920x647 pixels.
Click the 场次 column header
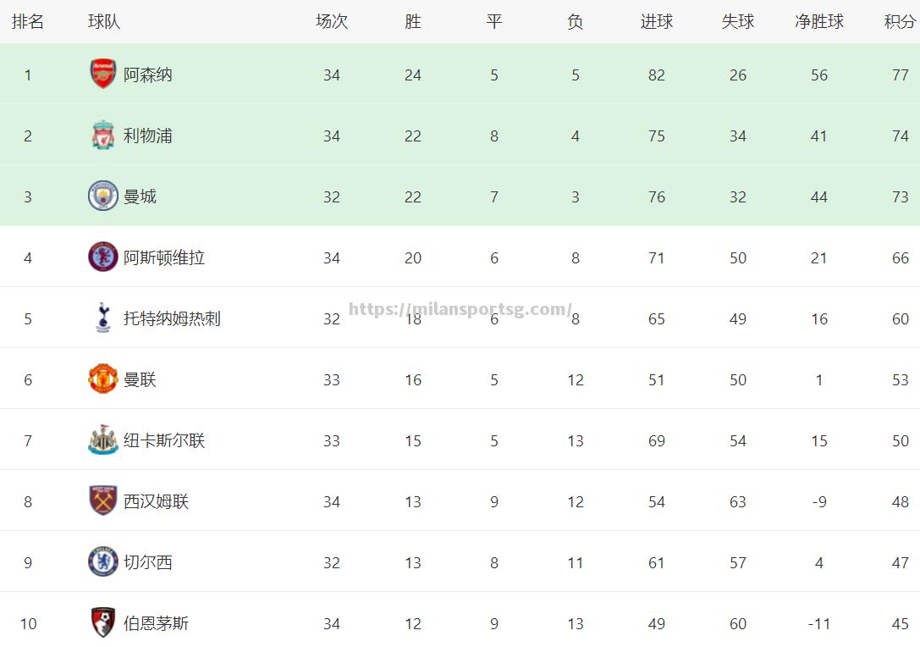point(332,22)
